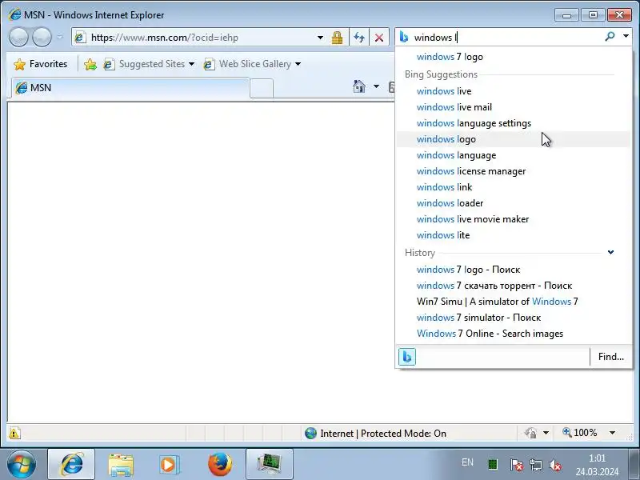This screenshot has height=480, width=640.
Task: Open Windows Explorer from taskbar
Action: (121, 465)
